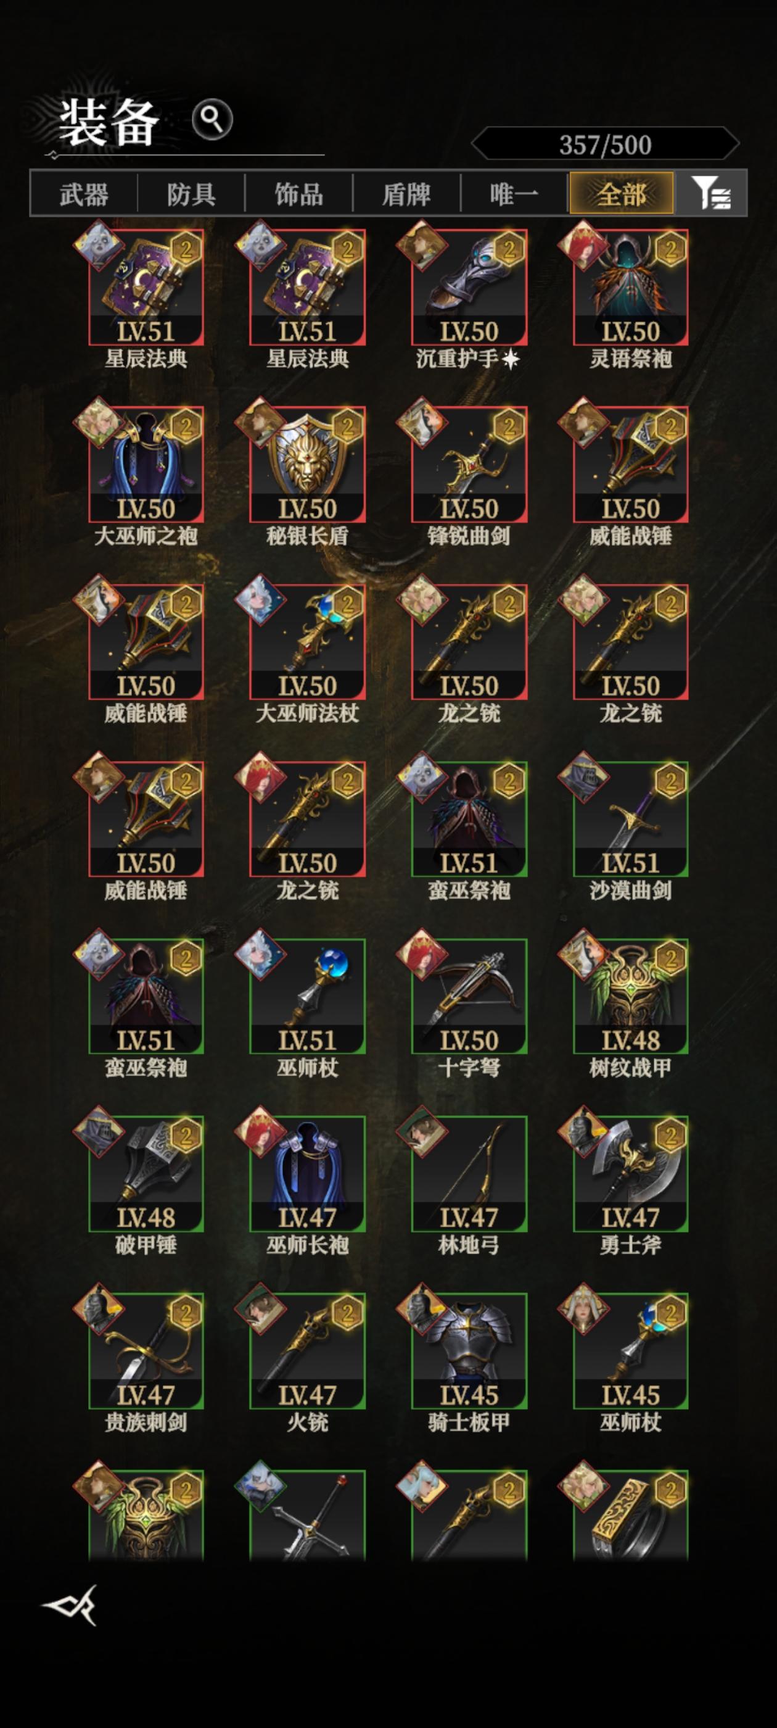Select the 锋锐曲剑 curved sword thumbnail
This screenshot has height=1728, width=777.
coord(469,464)
